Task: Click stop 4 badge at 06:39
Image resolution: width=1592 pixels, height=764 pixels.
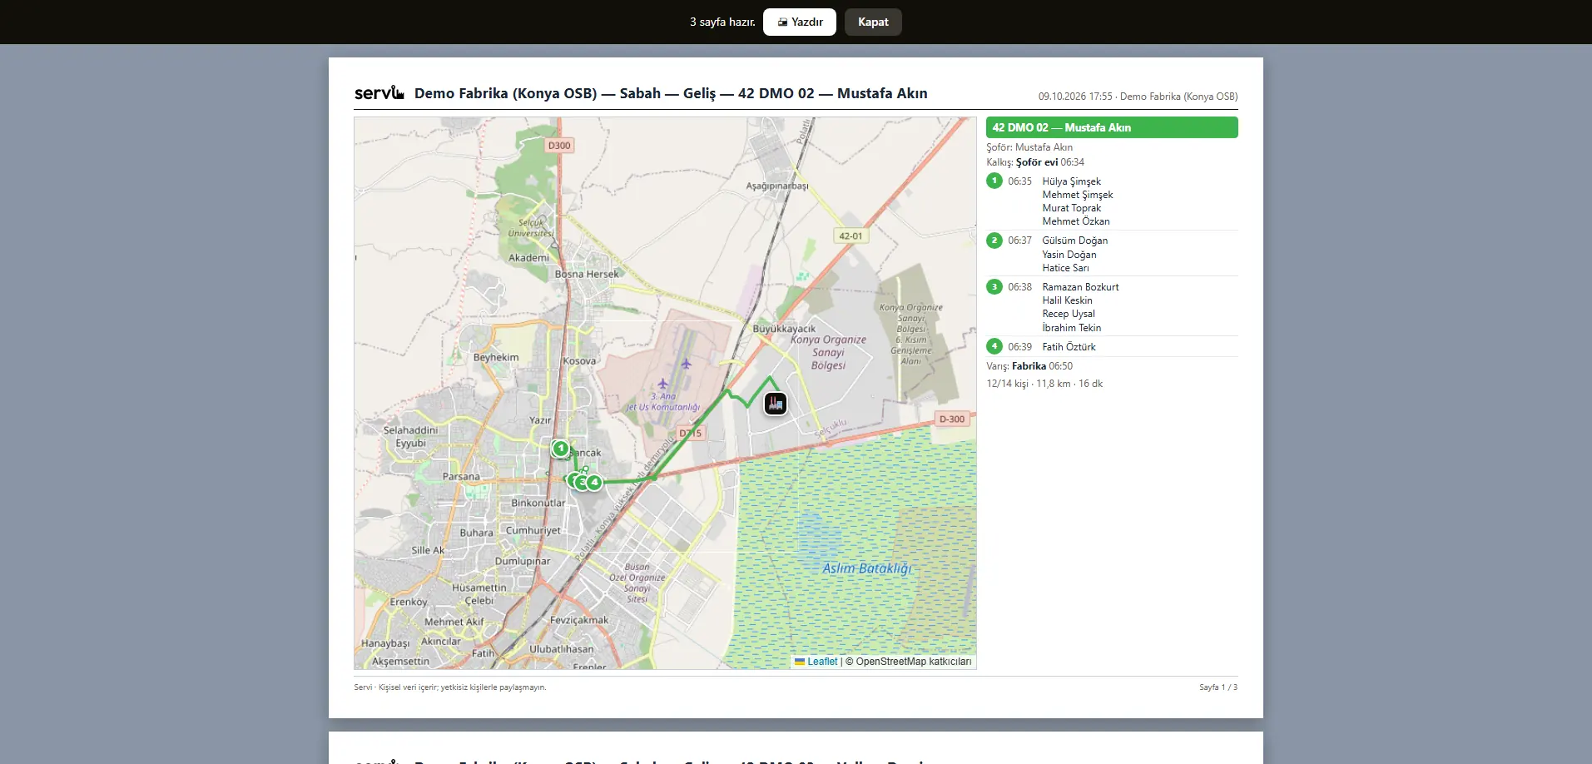Action: point(994,346)
